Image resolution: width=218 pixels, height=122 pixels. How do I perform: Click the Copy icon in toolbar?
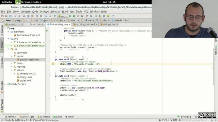click(28, 16)
